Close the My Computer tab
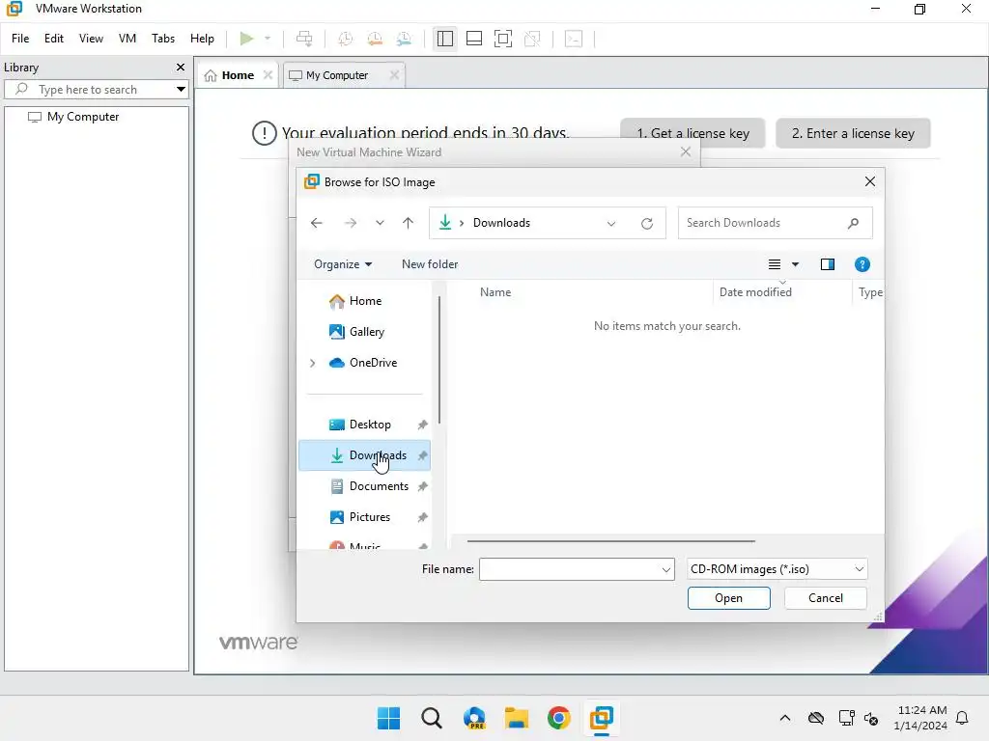Image resolution: width=989 pixels, height=741 pixels. pyautogui.click(x=394, y=75)
